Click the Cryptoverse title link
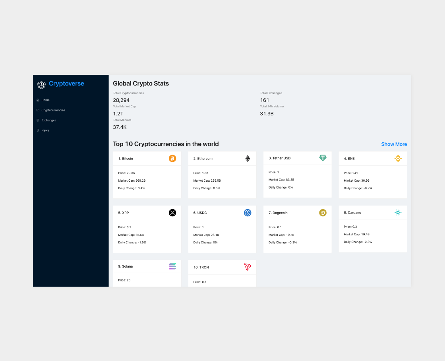Screen dimensions: 445x361 click(66, 83)
